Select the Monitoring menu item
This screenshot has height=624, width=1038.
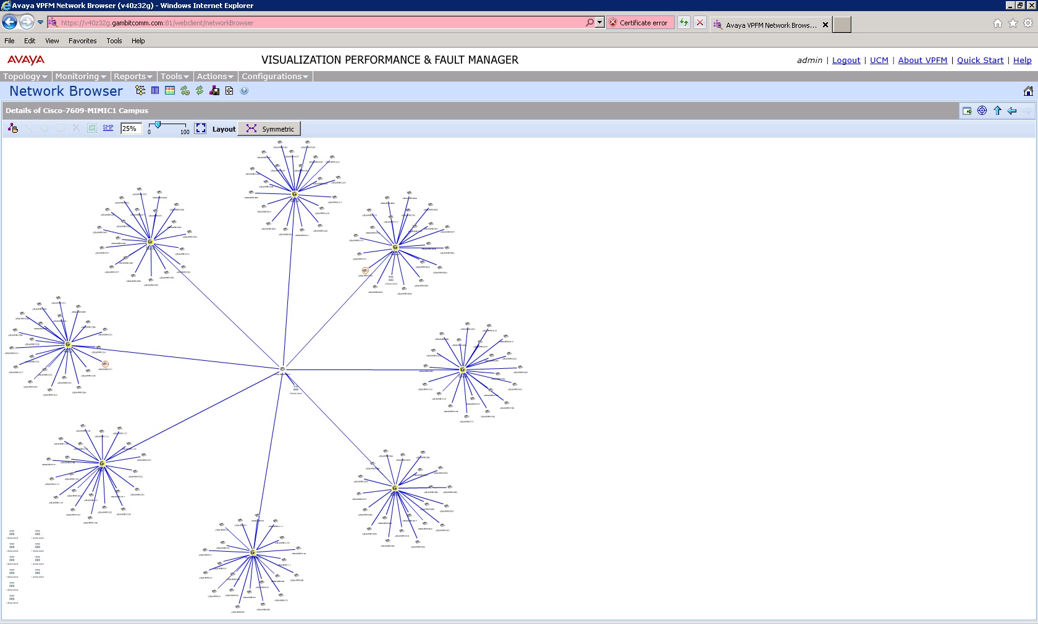77,76
